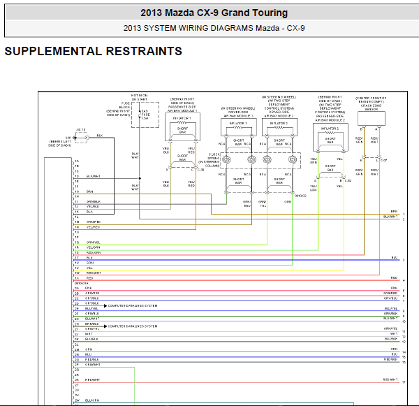Click the "INFLATOR 1" label in passenger-side module 1

(182, 118)
